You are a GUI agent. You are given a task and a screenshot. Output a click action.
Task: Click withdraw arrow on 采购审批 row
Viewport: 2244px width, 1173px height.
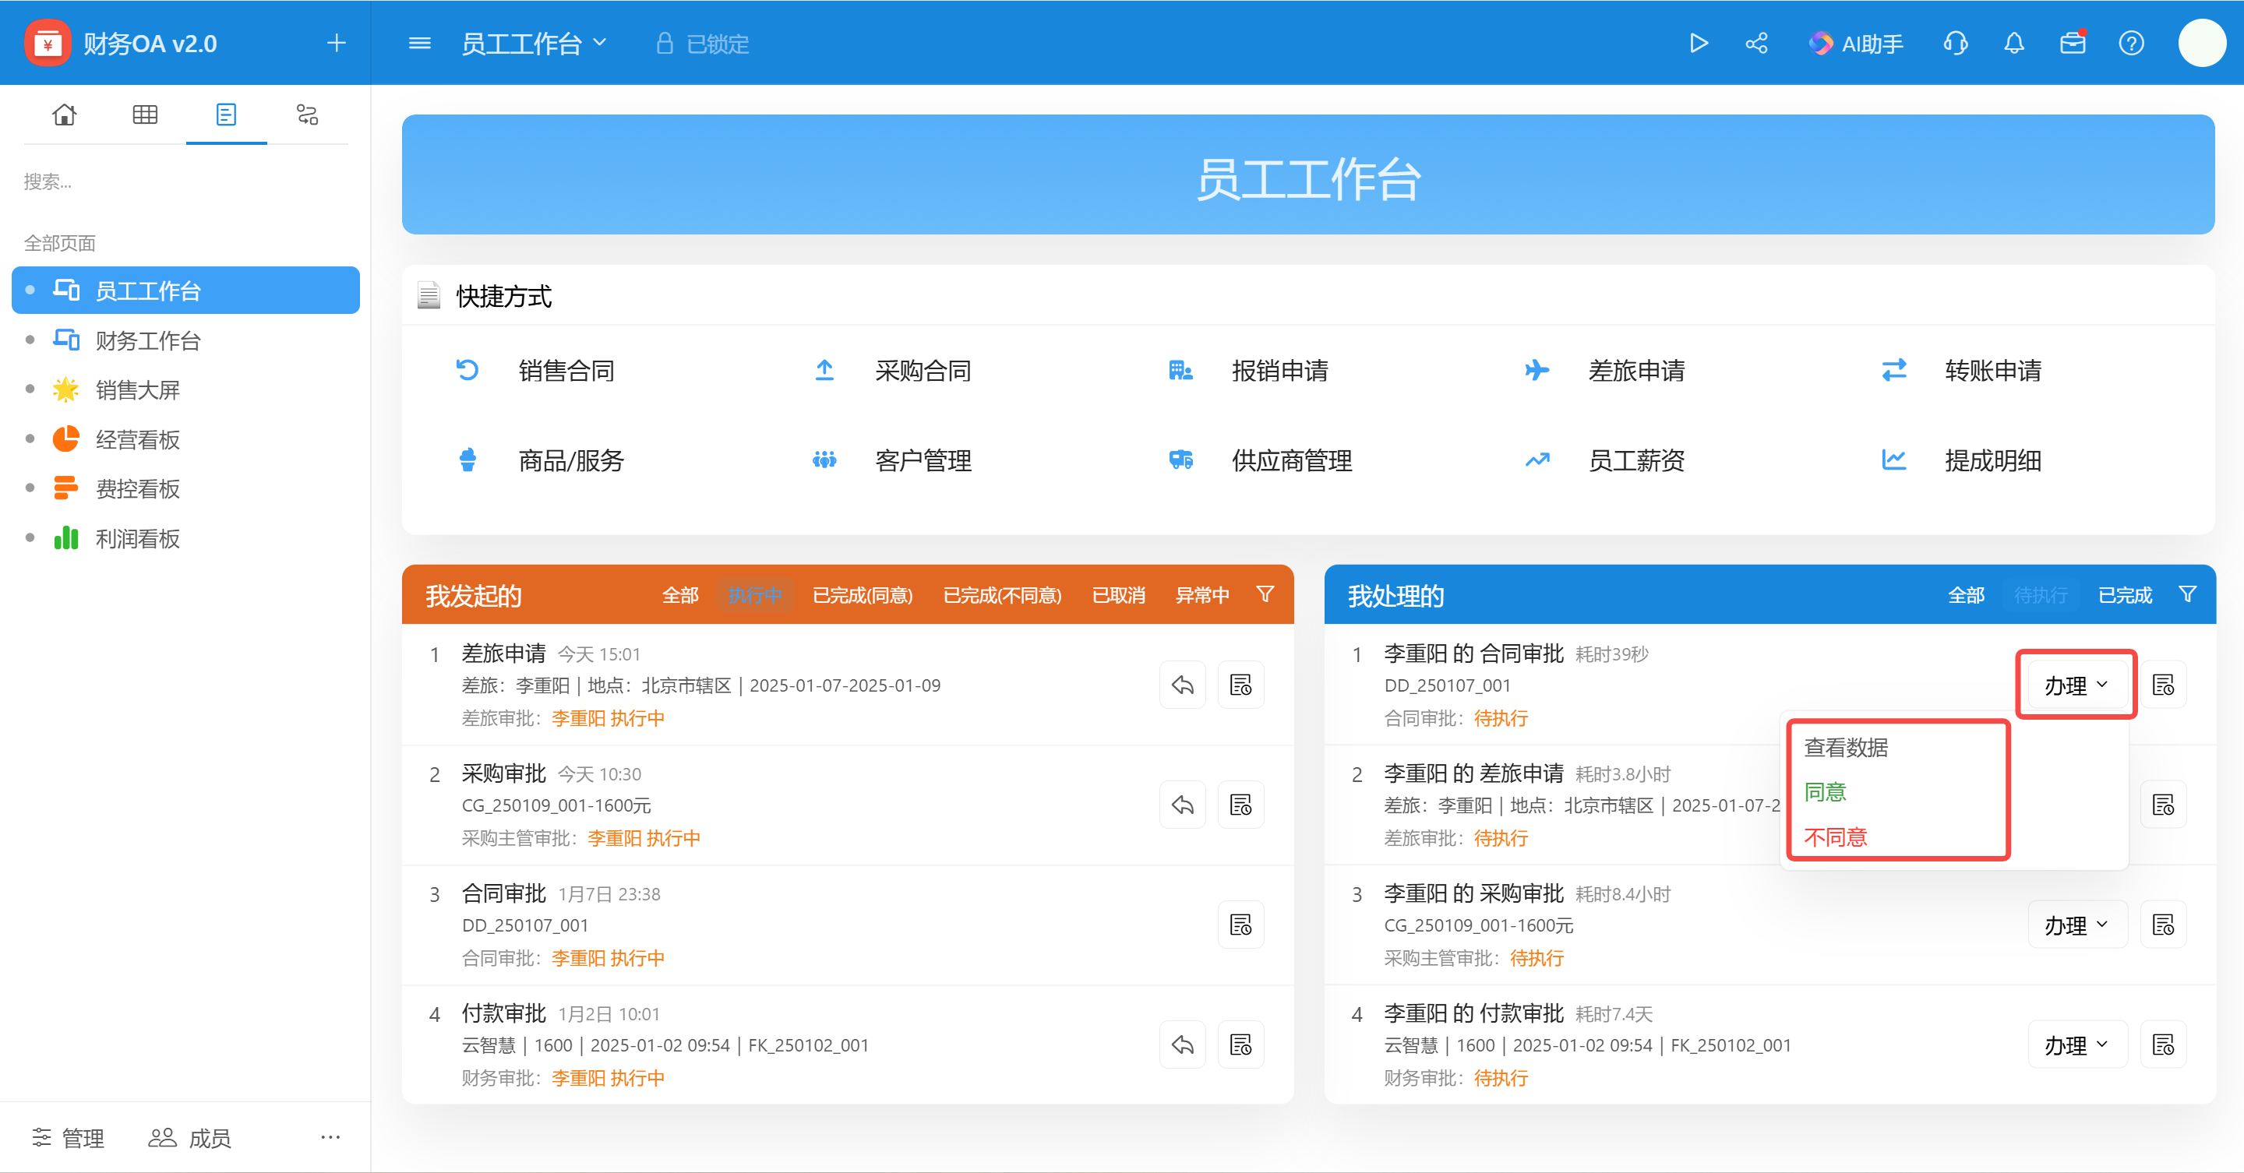[1182, 805]
